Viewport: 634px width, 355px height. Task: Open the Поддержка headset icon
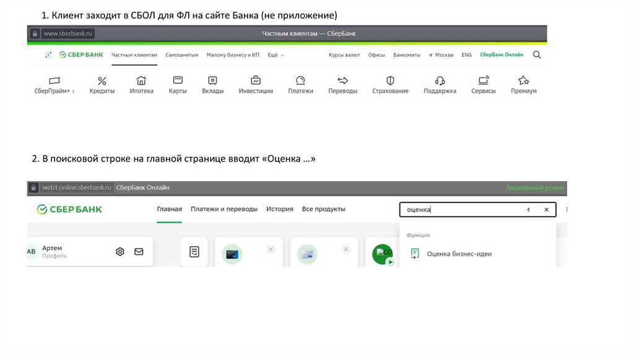click(x=440, y=80)
